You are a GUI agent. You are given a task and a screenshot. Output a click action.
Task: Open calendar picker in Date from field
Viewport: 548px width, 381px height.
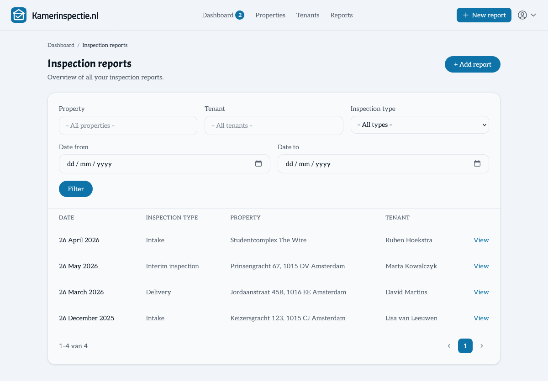point(258,163)
